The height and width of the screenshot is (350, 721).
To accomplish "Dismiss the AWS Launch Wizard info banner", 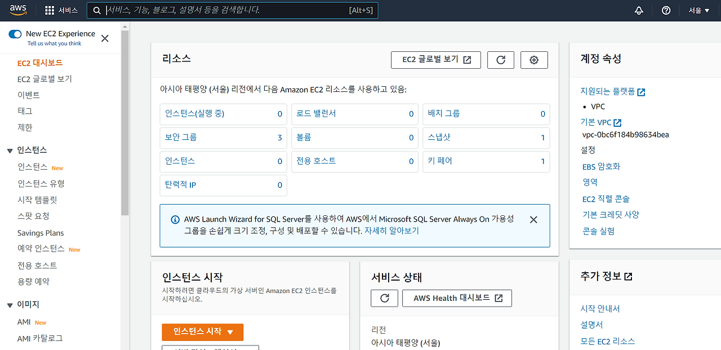I will click(533, 220).
